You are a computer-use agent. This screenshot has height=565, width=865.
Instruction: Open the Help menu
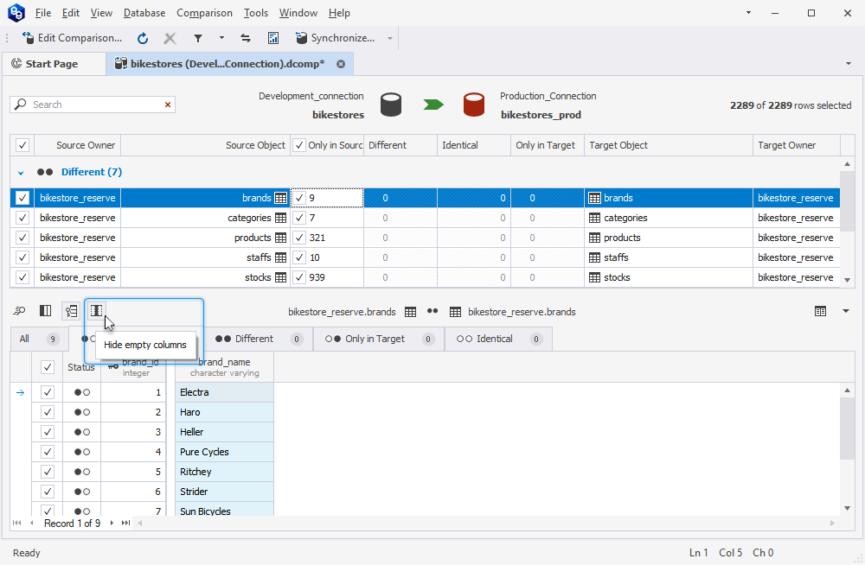[x=339, y=13]
